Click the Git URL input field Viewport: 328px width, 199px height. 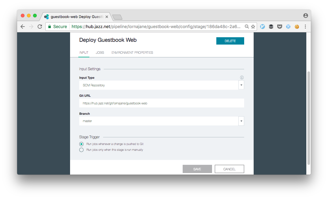[x=162, y=103]
